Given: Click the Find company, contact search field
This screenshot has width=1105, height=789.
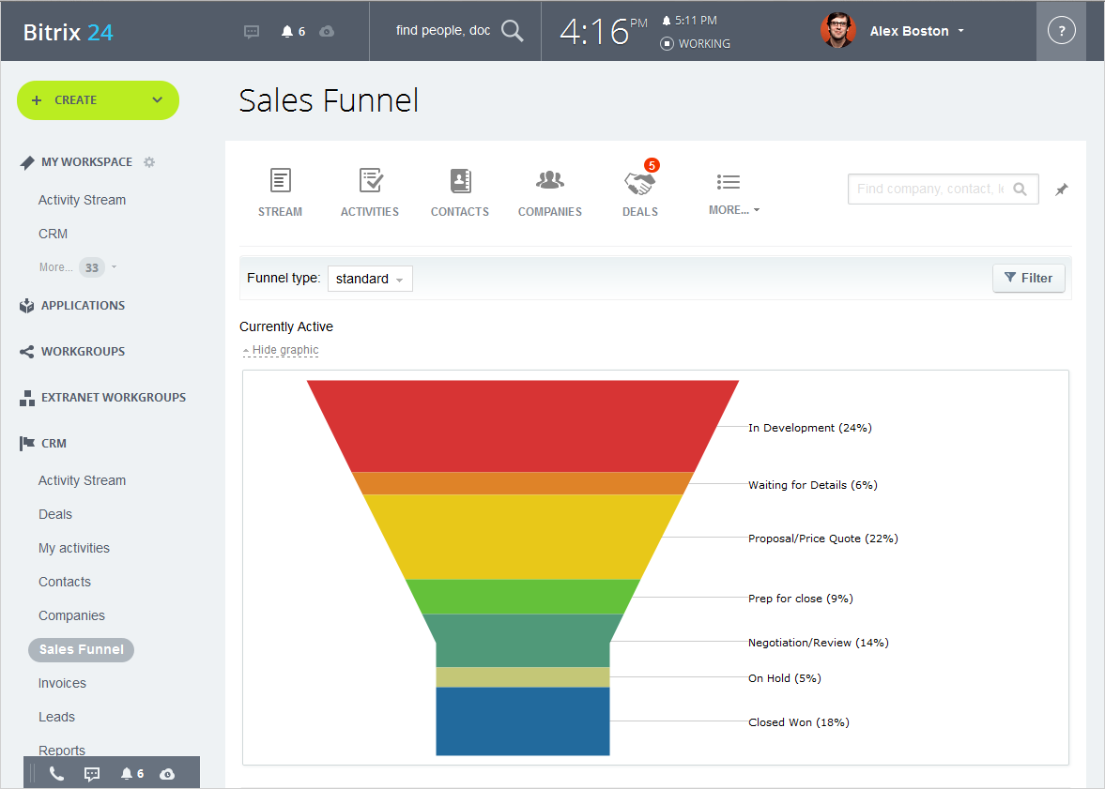Looking at the screenshot, I should [929, 189].
